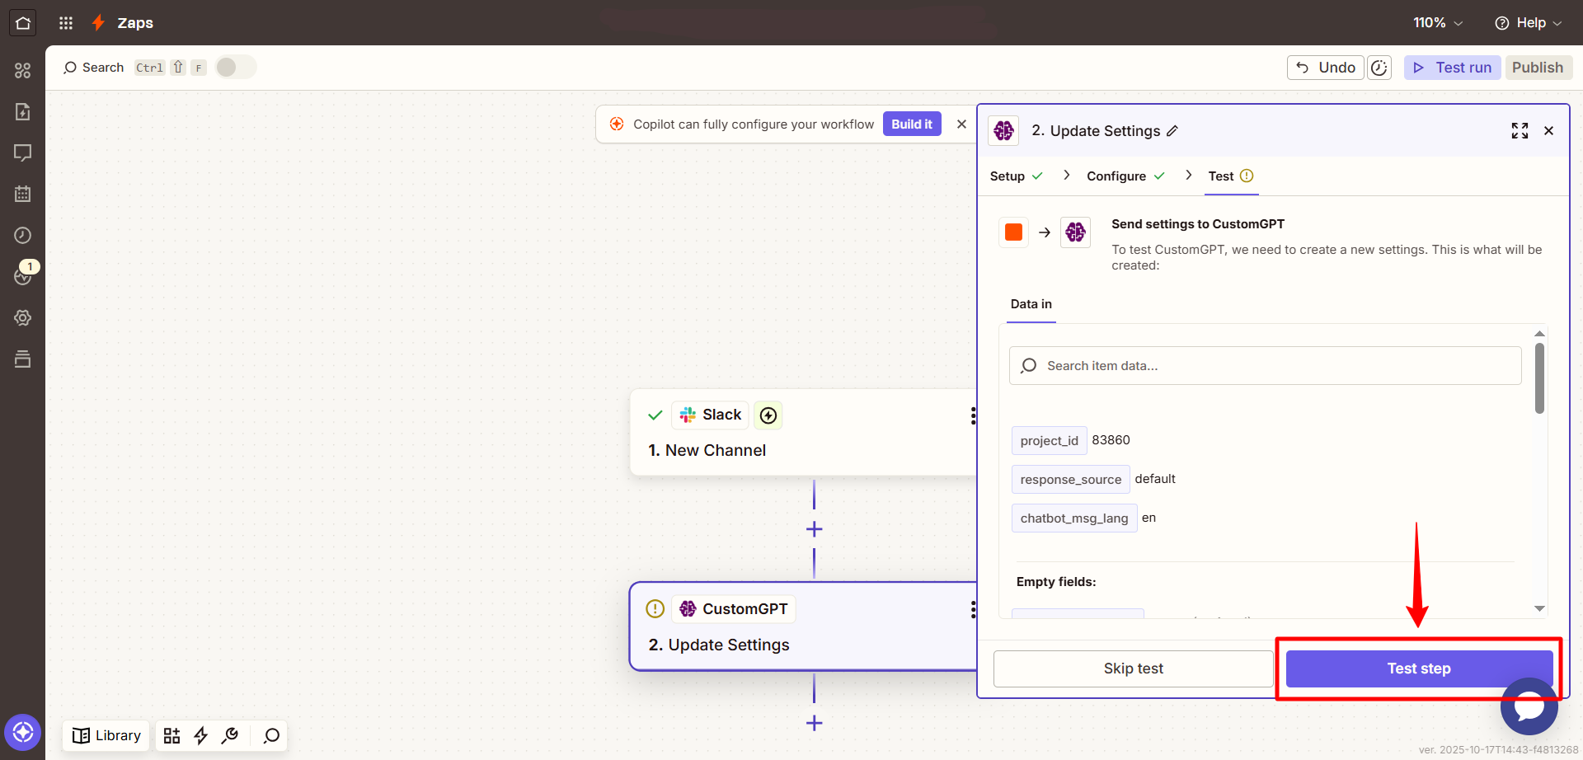The width and height of the screenshot is (1583, 760).
Task: Expand the step panel to fullscreen
Action: pos(1520,131)
